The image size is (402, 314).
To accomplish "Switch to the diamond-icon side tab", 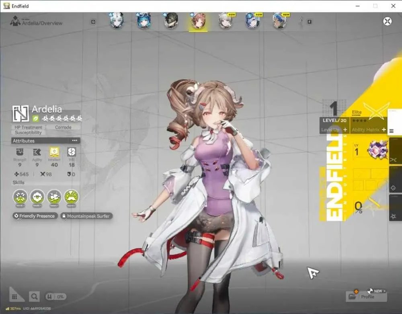I will pyautogui.click(x=395, y=179).
